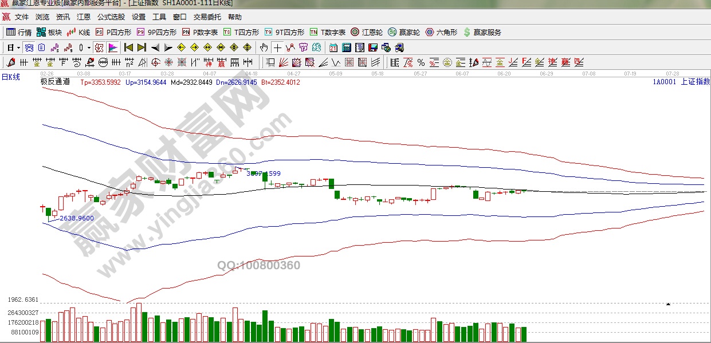The width and height of the screenshot is (711, 343).
Task: Toggle the colored flag chart button
Action: tap(113, 48)
